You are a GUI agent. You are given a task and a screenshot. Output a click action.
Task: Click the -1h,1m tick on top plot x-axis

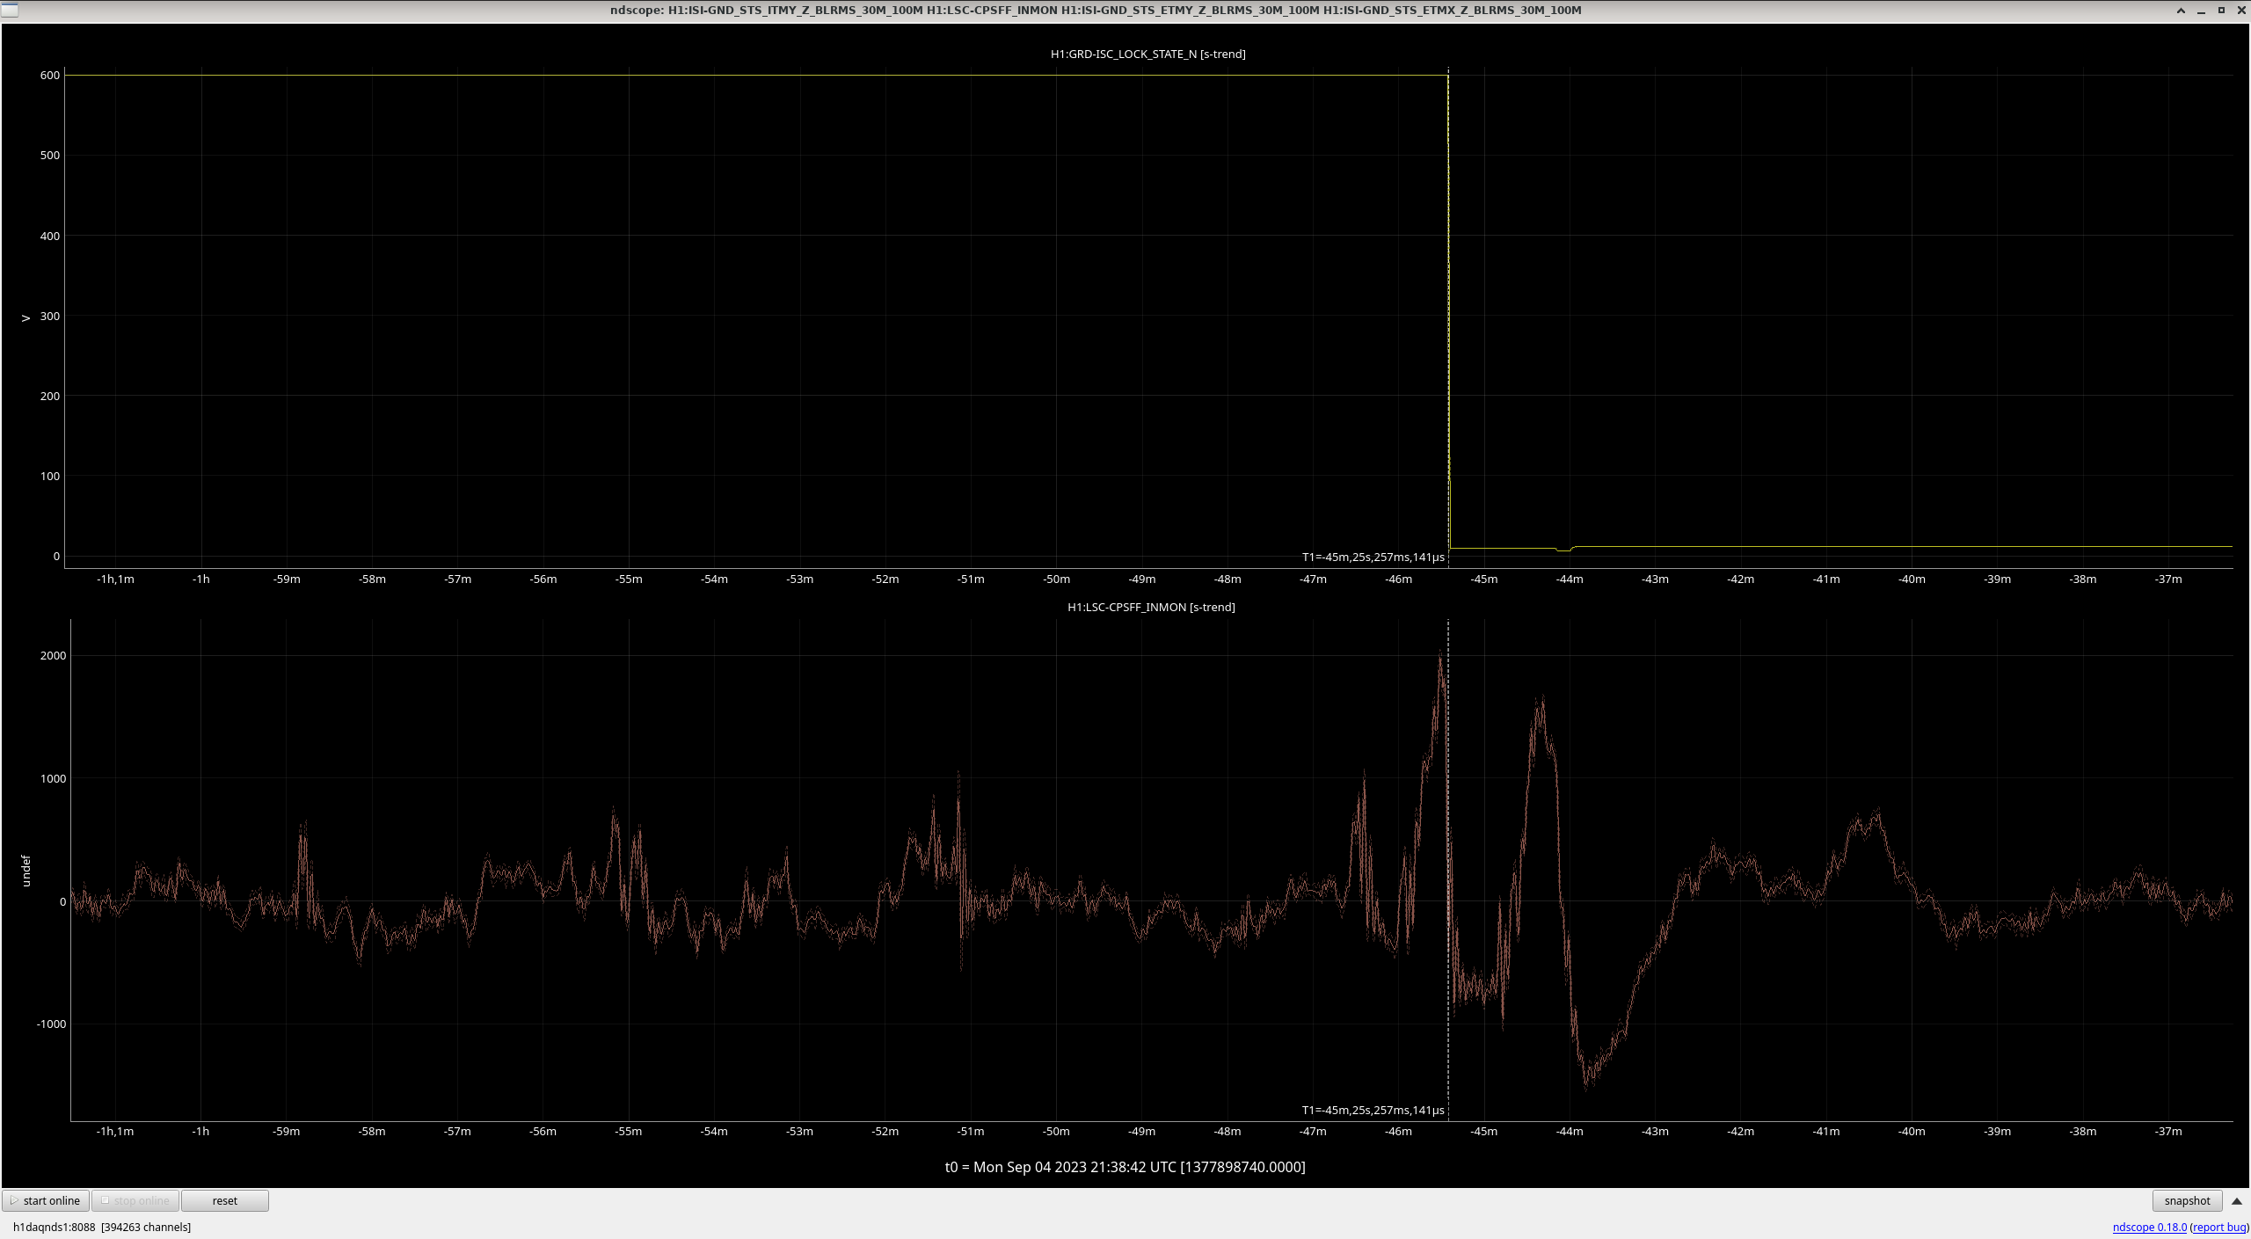click(x=115, y=579)
